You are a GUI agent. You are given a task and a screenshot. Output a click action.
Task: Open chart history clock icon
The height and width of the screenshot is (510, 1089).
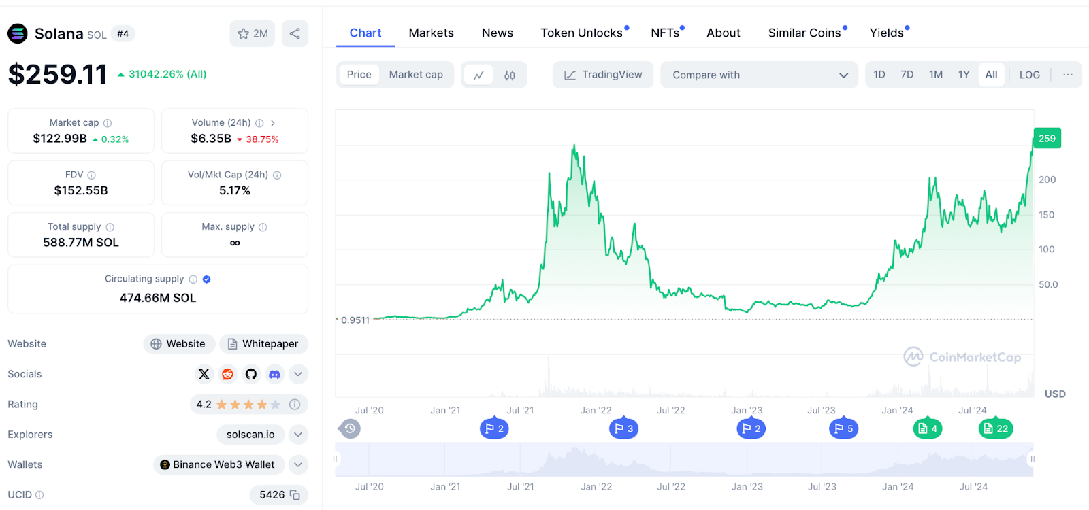pos(350,428)
